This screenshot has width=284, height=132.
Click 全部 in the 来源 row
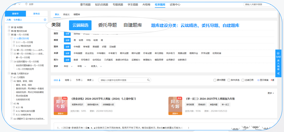click(67, 53)
